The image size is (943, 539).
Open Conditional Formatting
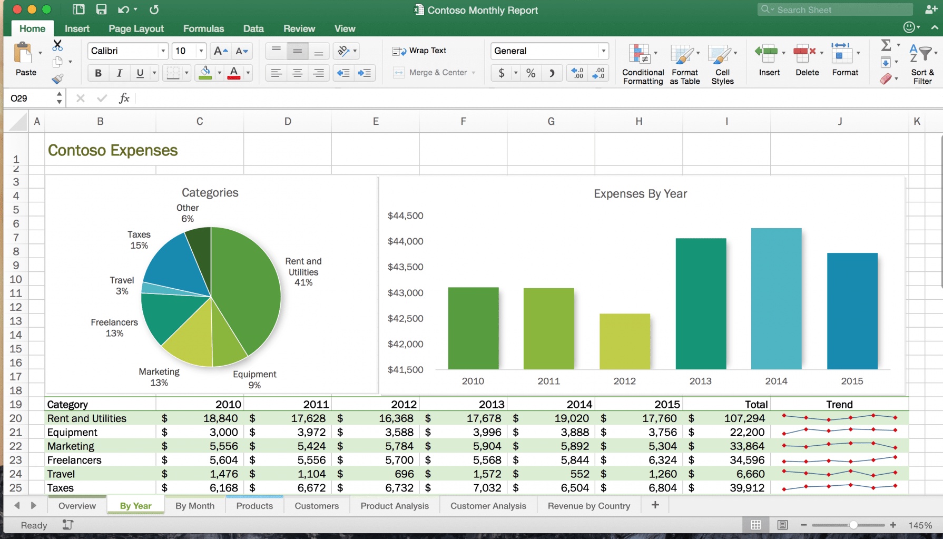642,64
